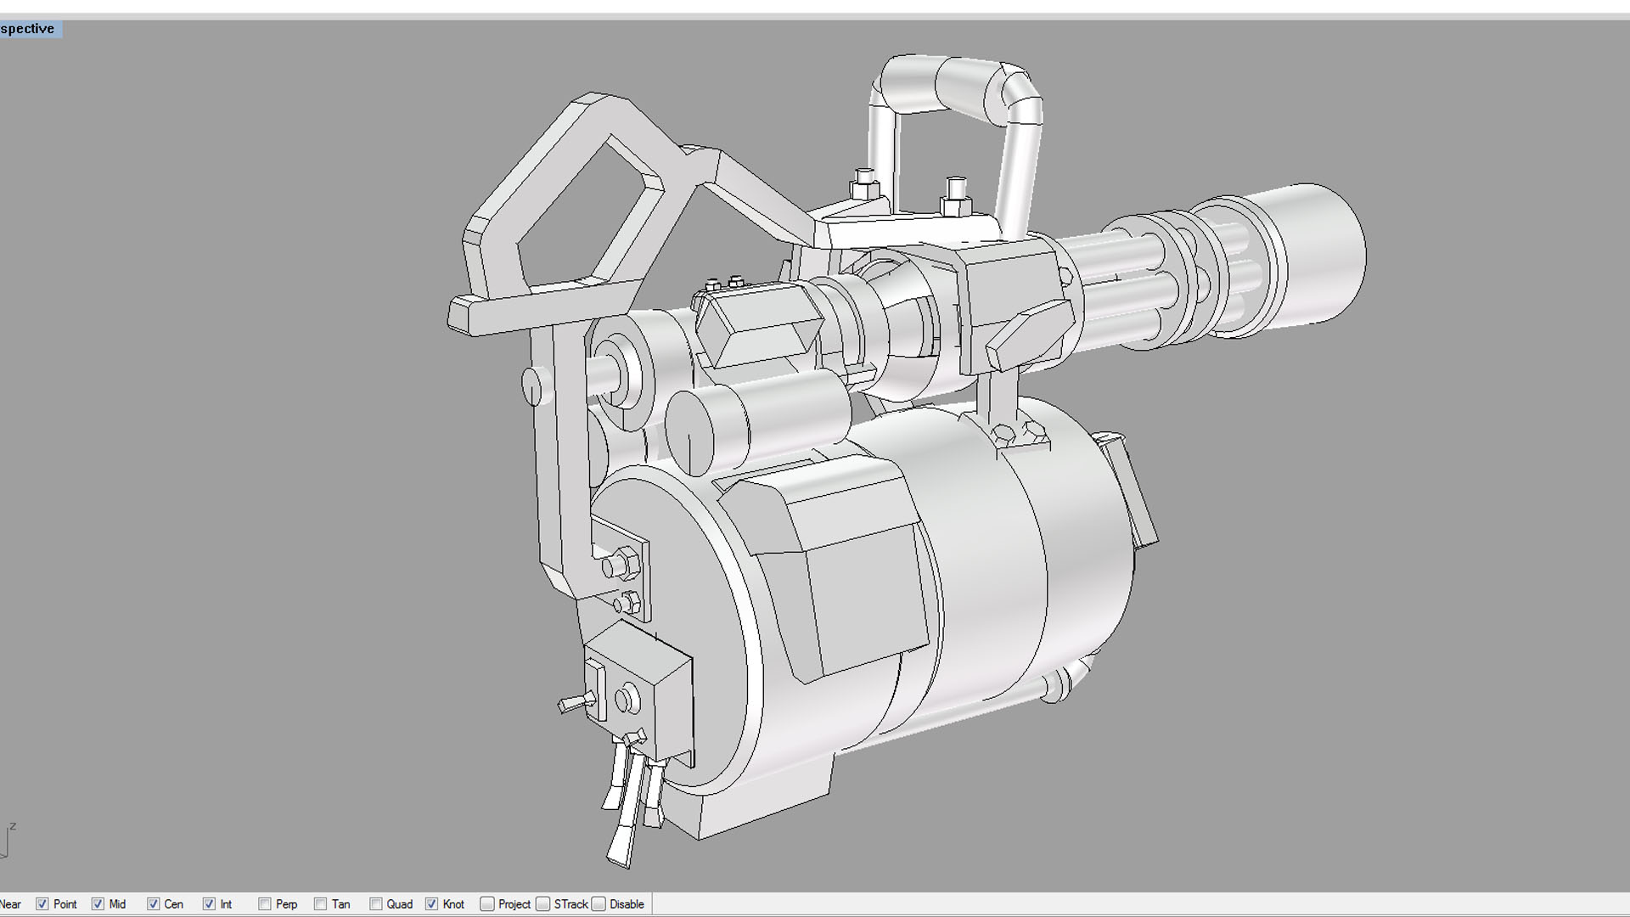1630x917 pixels.
Task: Turn on the Quad osnap
Action: [376, 904]
